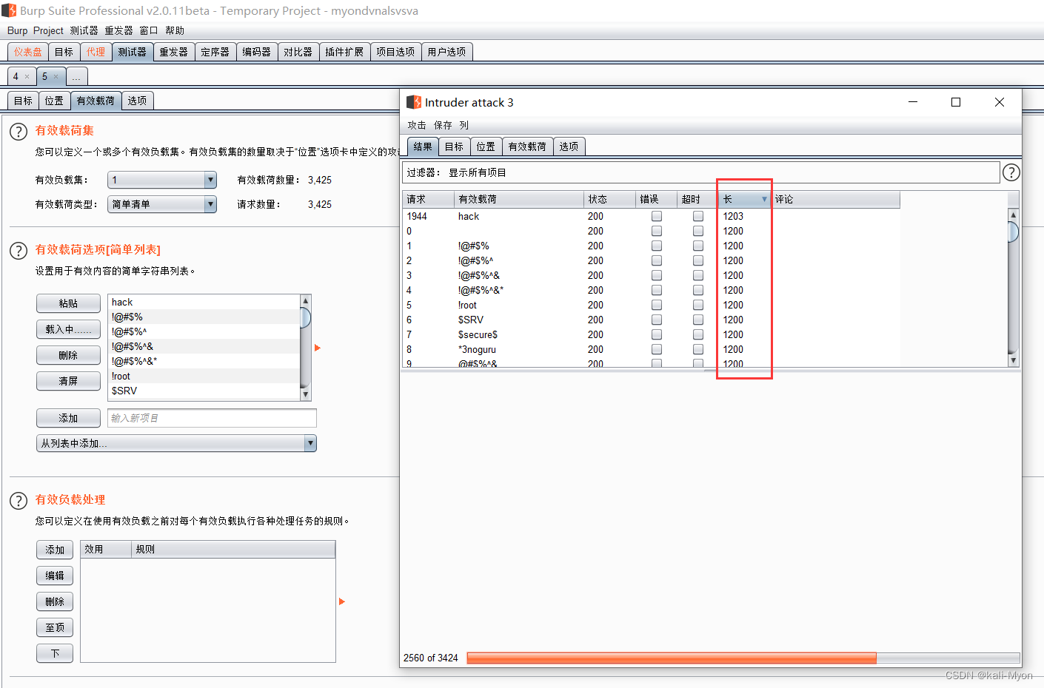Click the 至顶 move to top button
The image size is (1044, 688).
pyautogui.click(x=55, y=627)
